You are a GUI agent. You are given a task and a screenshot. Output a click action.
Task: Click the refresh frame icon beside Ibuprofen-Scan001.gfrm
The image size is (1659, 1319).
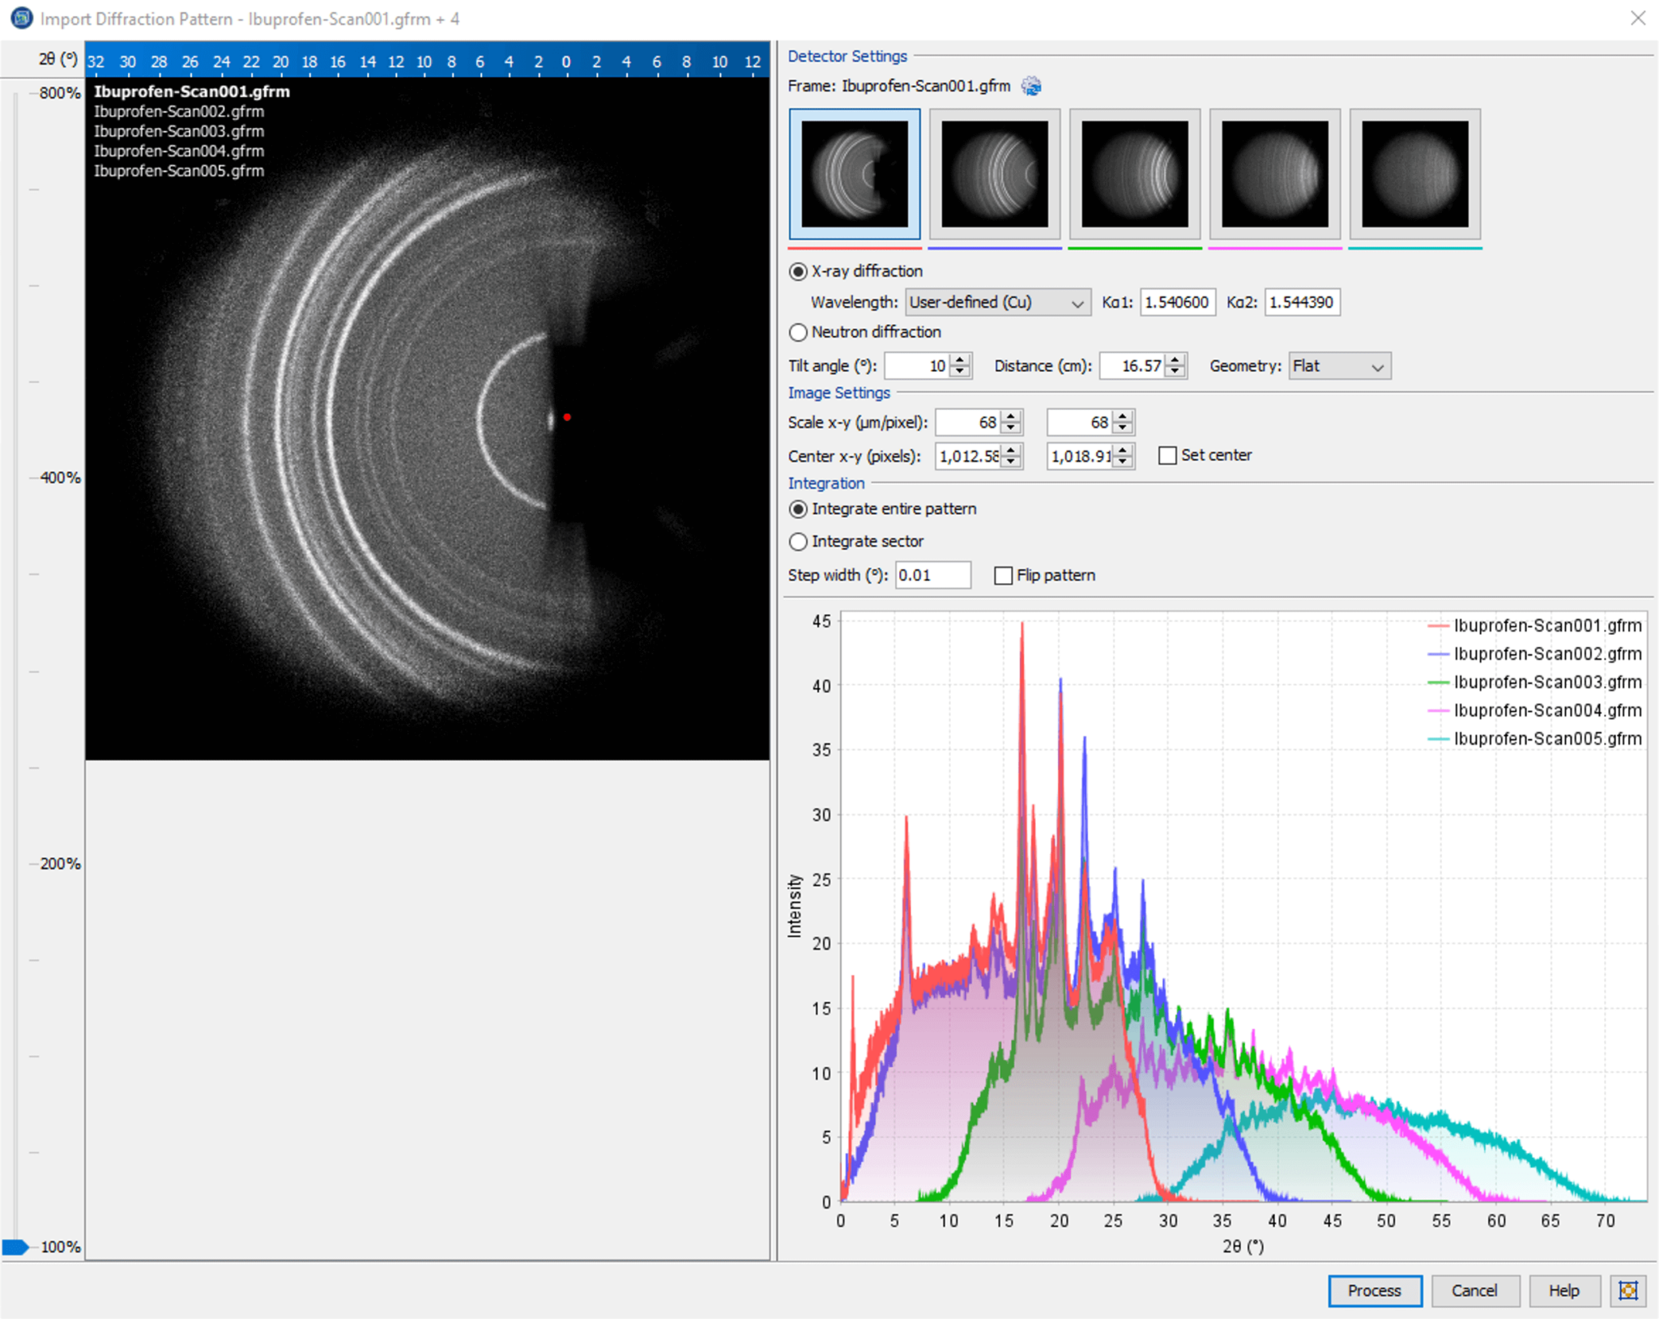tap(1030, 86)
